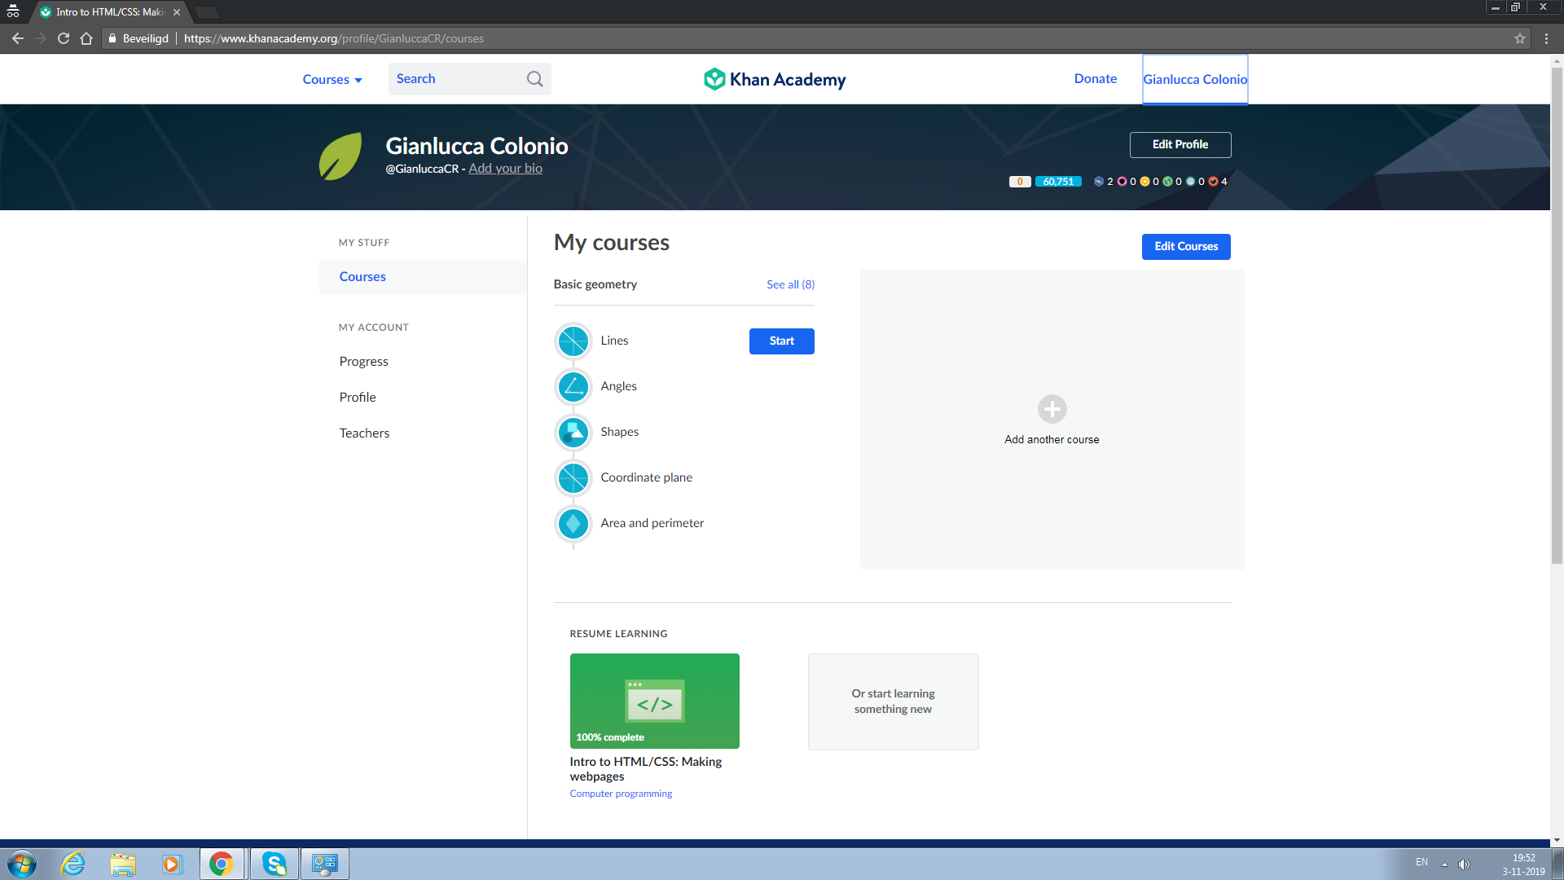Click the Coordinate plane unit name

pyautogui.click(x=646, y=477)
